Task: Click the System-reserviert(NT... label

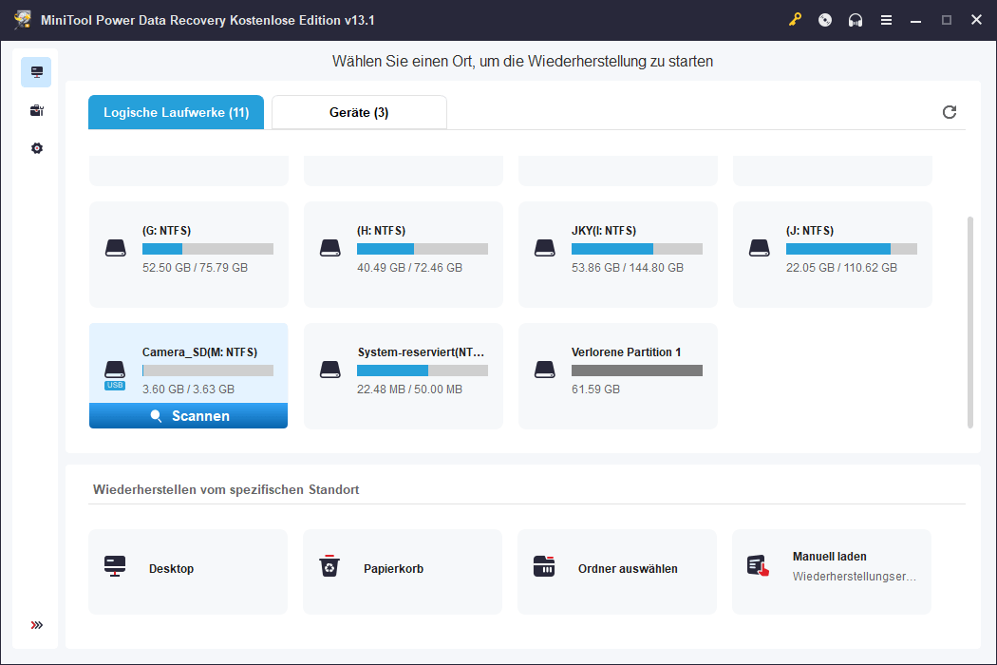Action: tap(421, 351)
